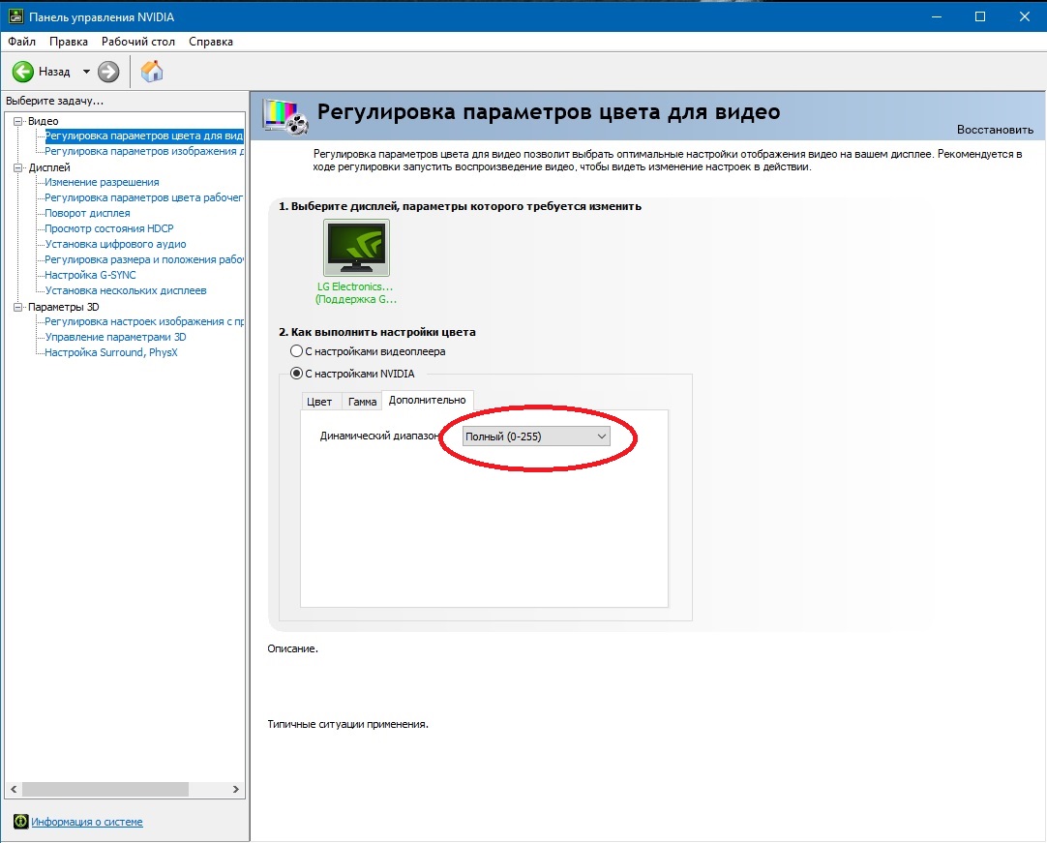Open Регулировка размера и положения item
Viewport: 1047px width, 843px height.
[143, 259]
